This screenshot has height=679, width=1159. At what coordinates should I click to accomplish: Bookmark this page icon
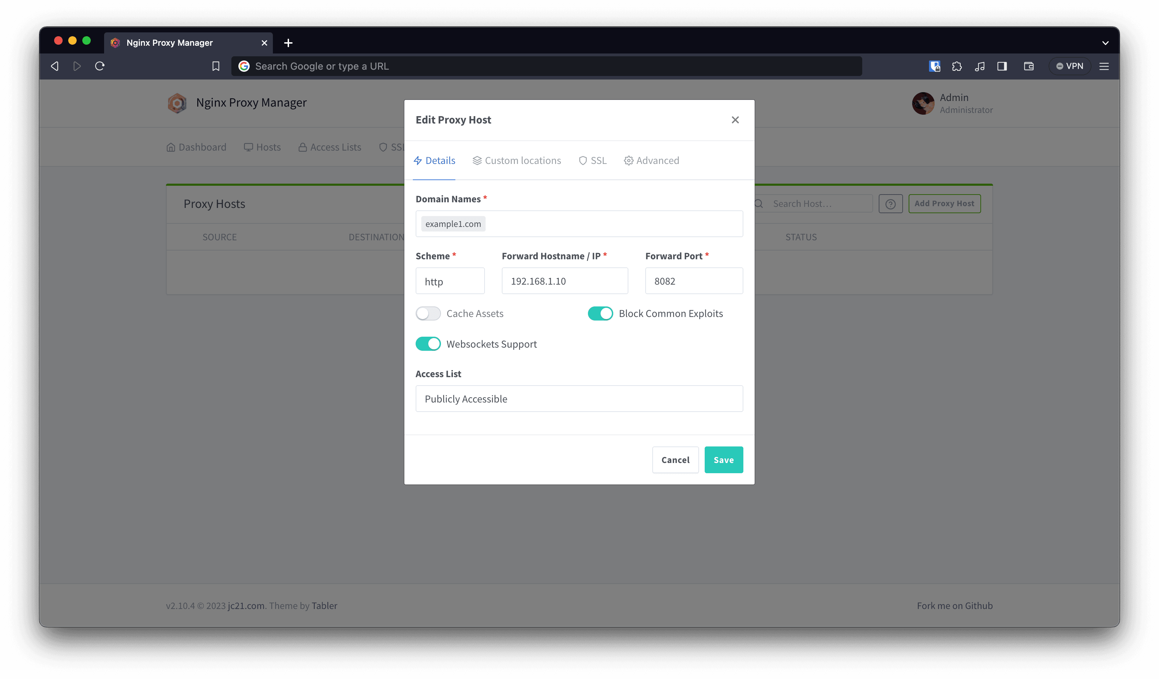click(216, 66)
